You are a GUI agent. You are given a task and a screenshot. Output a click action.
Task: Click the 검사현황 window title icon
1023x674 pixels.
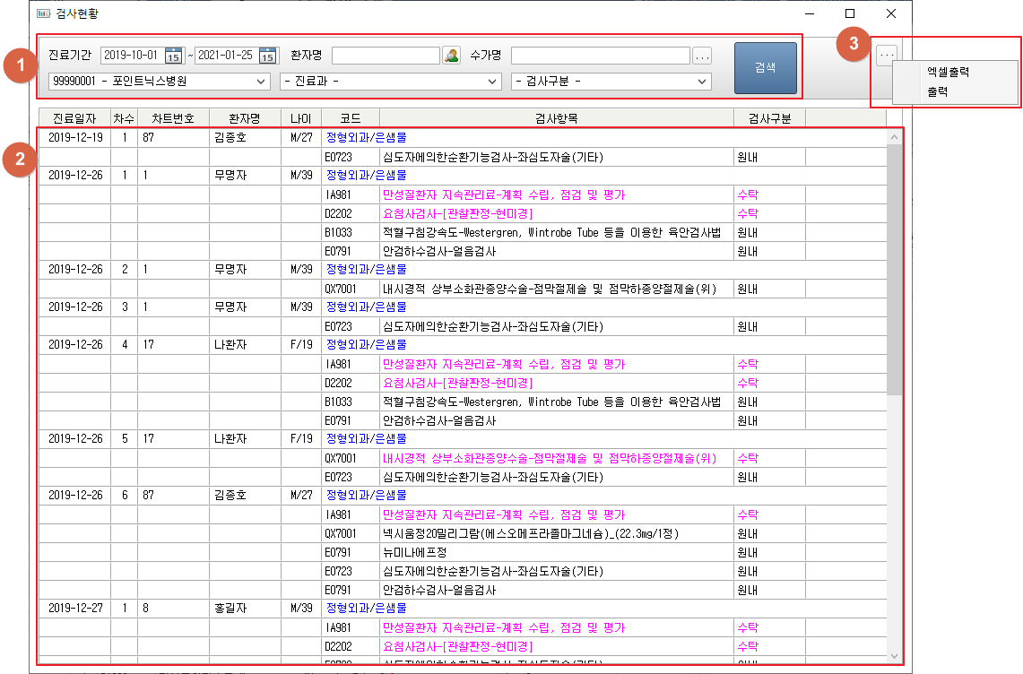[x=42, y=13]
